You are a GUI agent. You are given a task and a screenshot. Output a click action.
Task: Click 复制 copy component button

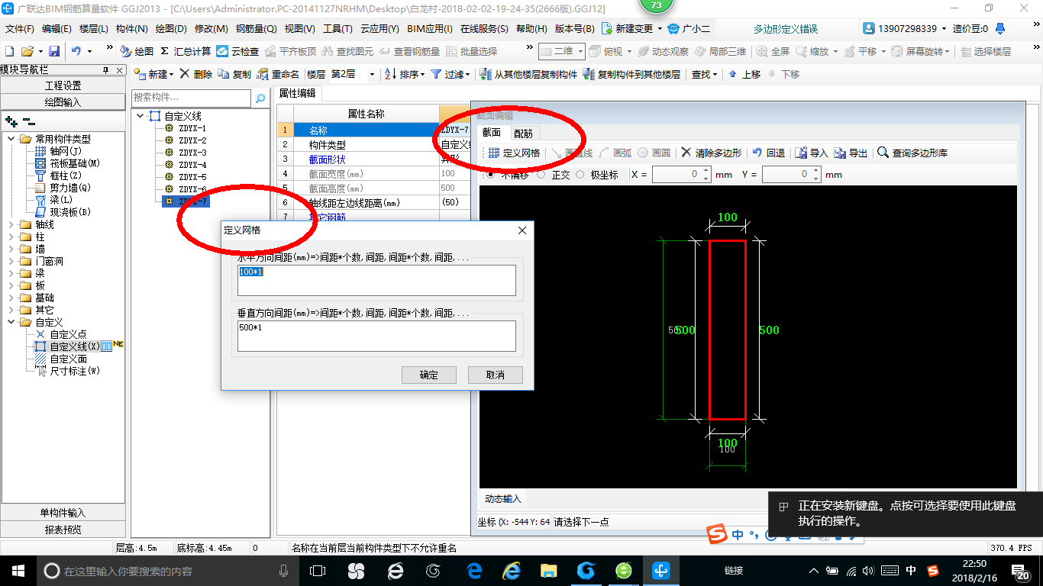pyautogui.click(x=234, y=74)
